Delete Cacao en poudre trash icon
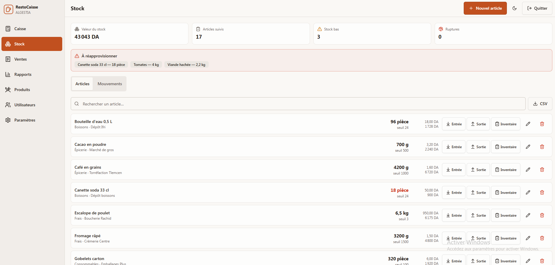The height and width of the screenshot is (265, 555). tap(542, 147)
